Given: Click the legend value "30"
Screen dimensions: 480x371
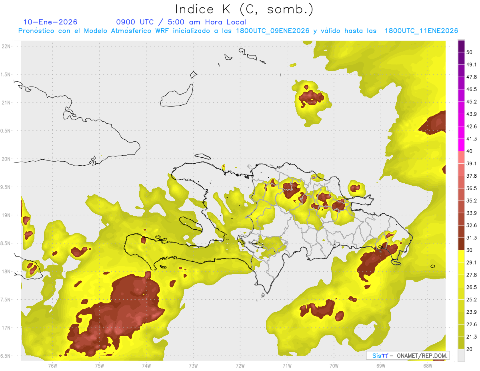Looking at the screenshot, I should click(x=470, y=250).
